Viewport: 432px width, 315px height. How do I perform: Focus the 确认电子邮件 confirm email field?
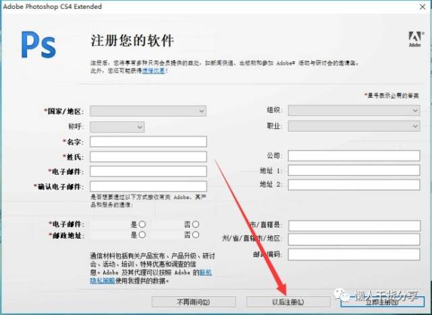(x=148, y=186)
